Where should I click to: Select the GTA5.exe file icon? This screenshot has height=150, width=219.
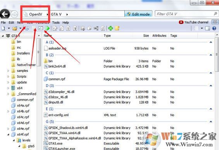tap(45, 143)
